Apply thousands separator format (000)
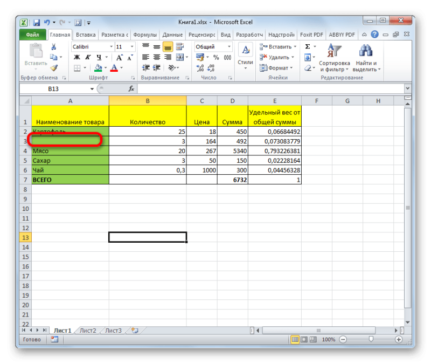 (227, 58)
